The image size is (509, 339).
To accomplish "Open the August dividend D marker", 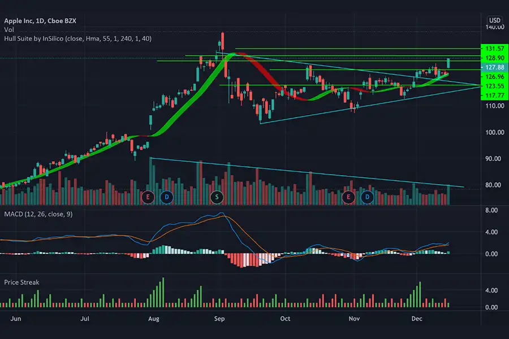I will click(x=166, y=197).
